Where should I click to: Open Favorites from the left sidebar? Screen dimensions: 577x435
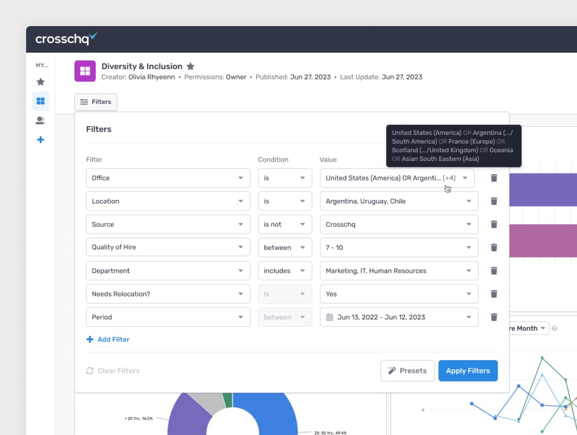tap(40, 82)
